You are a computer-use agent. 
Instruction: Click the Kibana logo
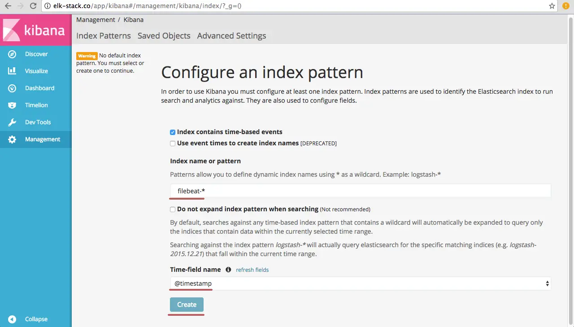point(35,30)
